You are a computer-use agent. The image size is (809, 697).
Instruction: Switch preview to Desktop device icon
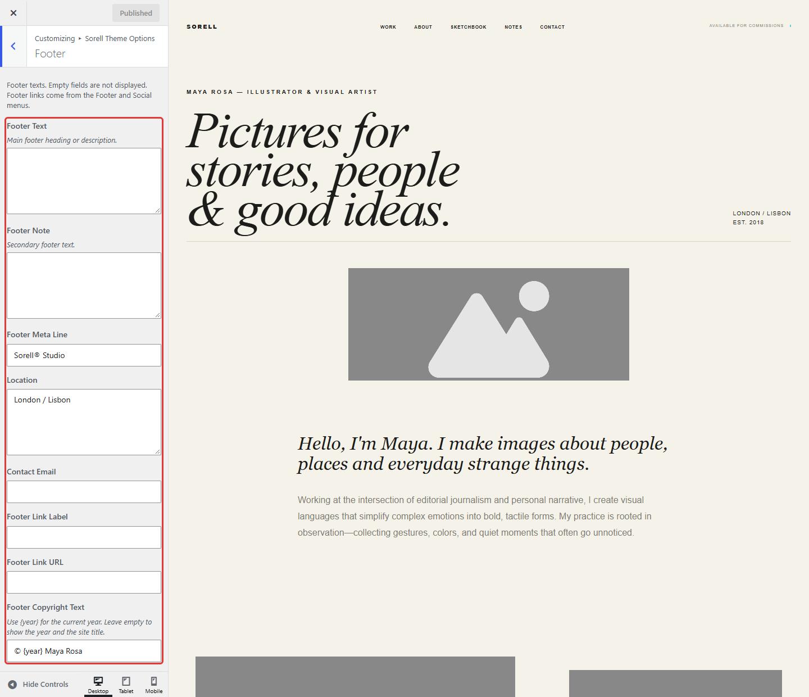98,685
